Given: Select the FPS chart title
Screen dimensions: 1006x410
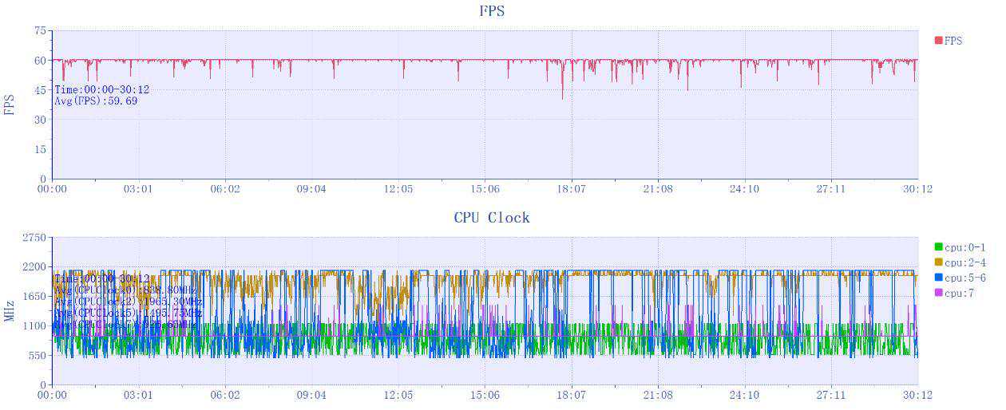Looking at the screenshot, I should 491,11.
